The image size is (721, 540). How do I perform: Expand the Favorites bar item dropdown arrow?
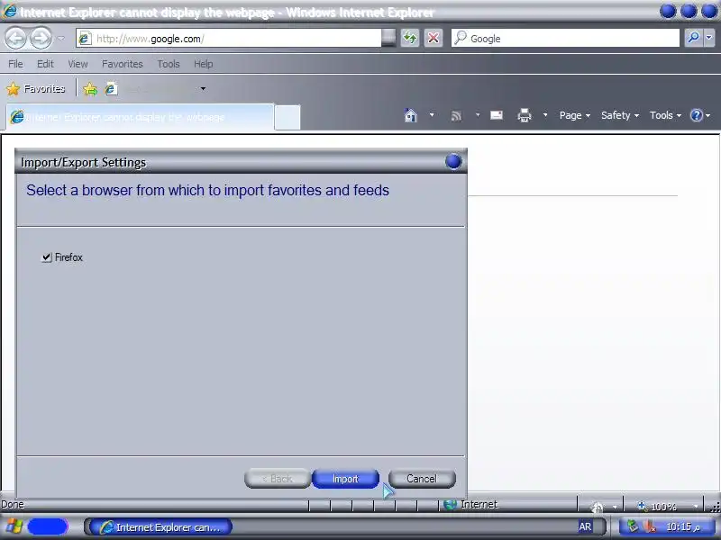[x=203, y=88]
